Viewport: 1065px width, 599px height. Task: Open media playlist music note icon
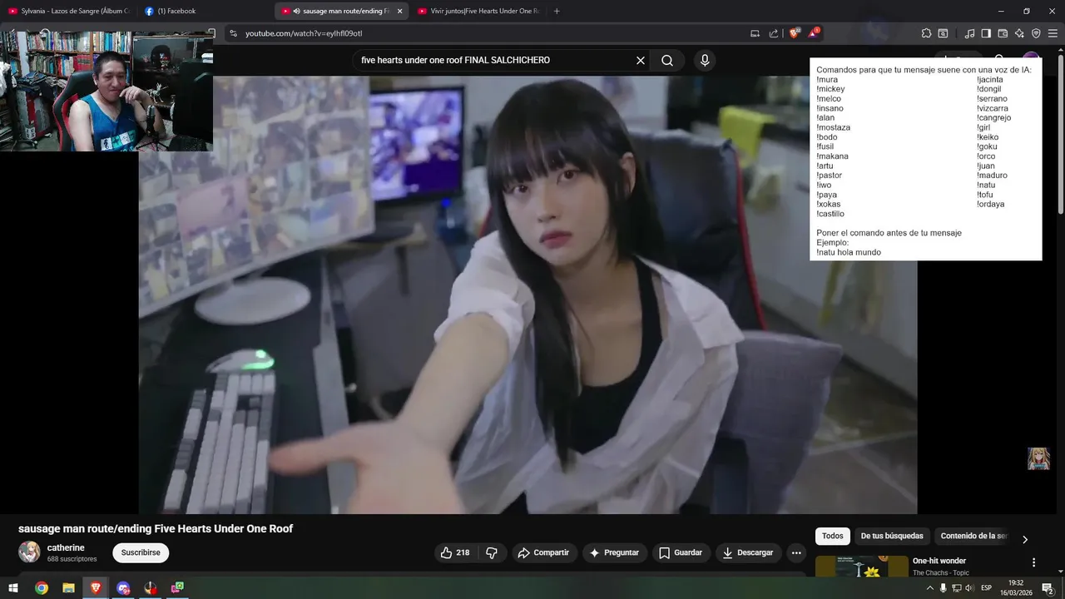(969, 33)
